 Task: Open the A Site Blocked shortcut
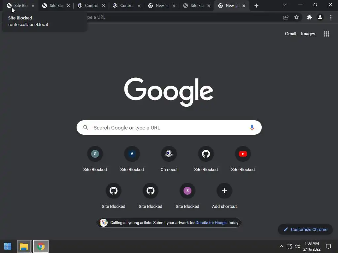pos(132,159)
